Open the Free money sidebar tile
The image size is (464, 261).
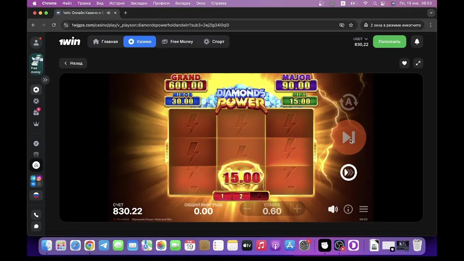pyautogui.click(x=36, y=64)
